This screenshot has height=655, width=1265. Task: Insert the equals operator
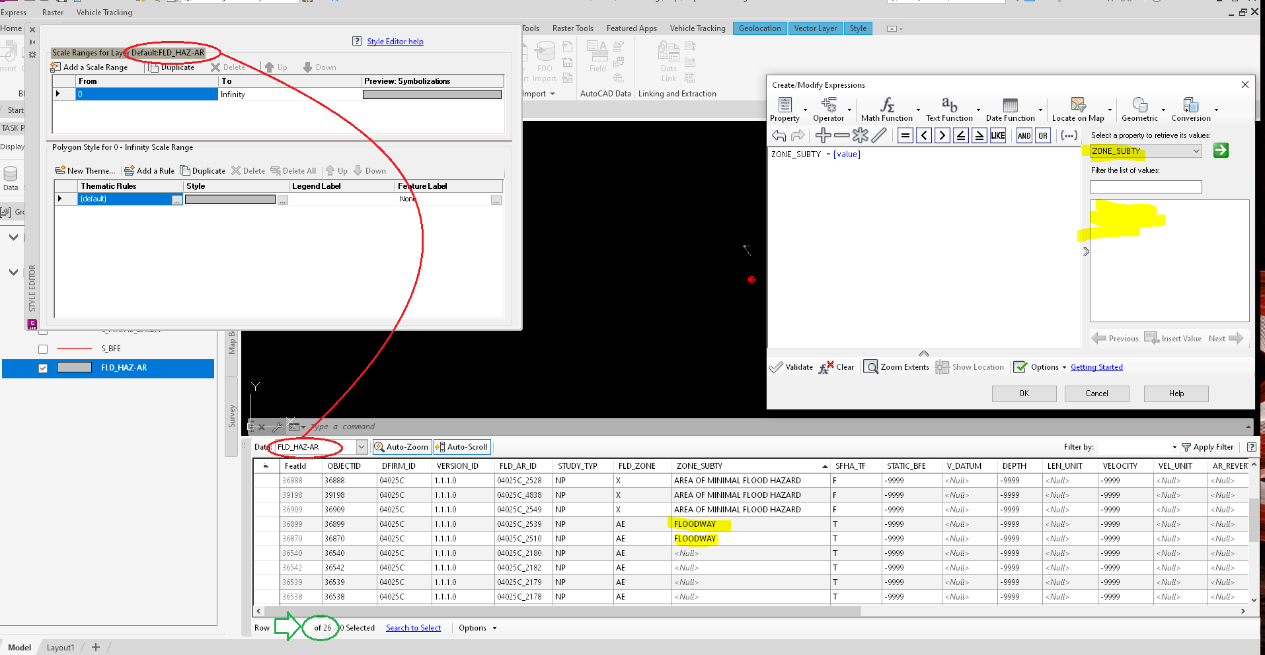tap(905, 136)
